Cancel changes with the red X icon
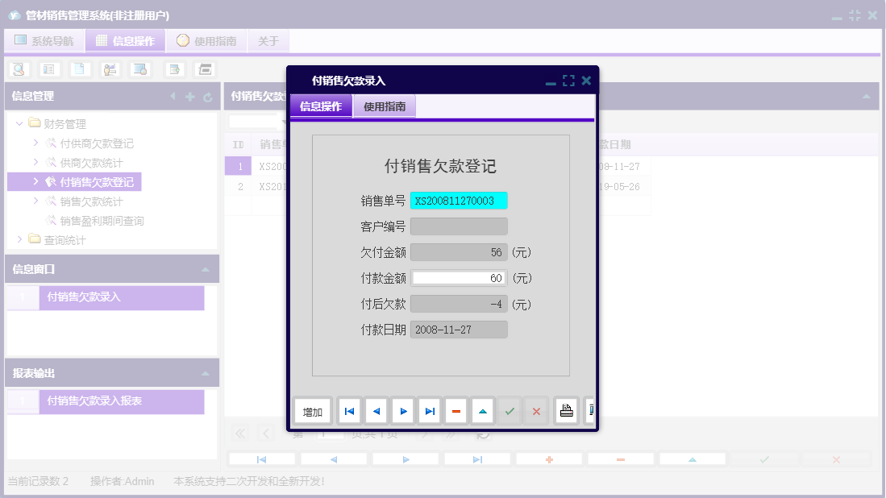The width and height of the screenshot is (886, 498). [x=535, y=411]
